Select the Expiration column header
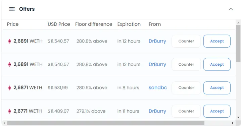 point(129,24)
